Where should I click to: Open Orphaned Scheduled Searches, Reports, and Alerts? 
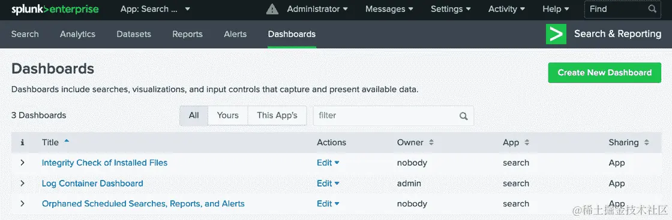[143, 204]
